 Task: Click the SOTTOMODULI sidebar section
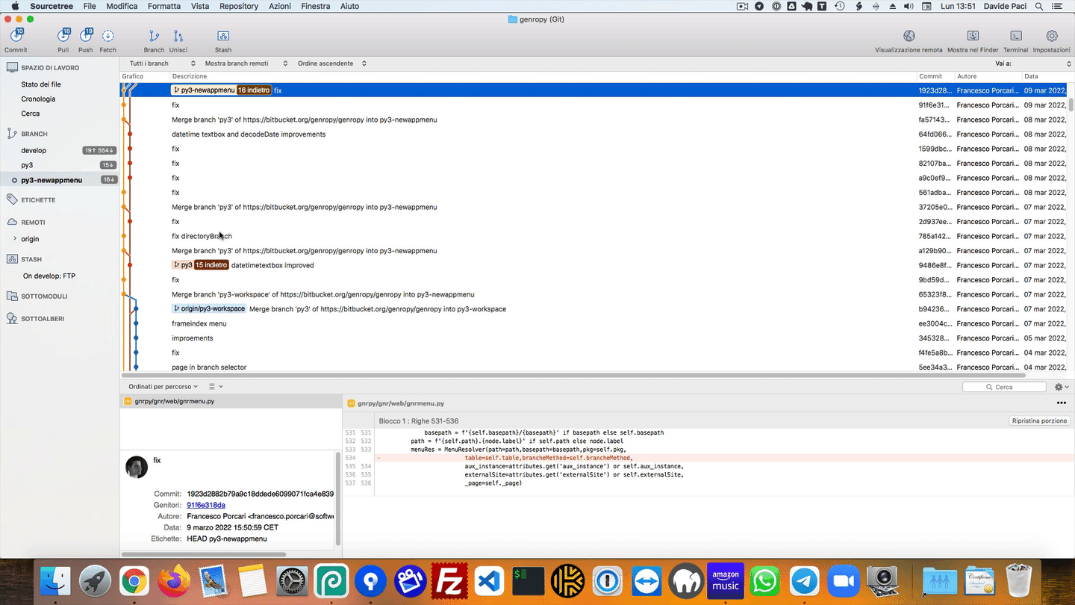pos(44,297)
